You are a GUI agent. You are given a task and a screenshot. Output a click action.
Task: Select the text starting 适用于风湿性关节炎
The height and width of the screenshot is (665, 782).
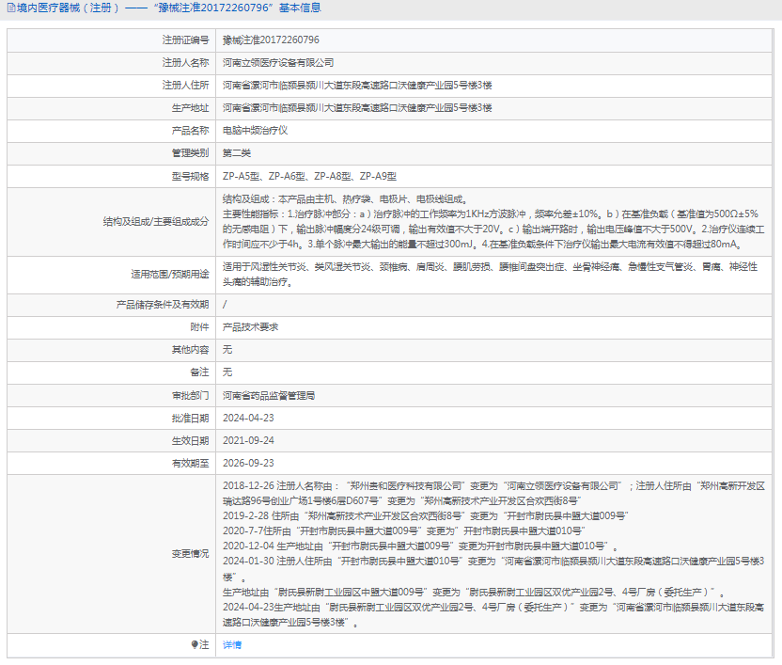(491, 274)
